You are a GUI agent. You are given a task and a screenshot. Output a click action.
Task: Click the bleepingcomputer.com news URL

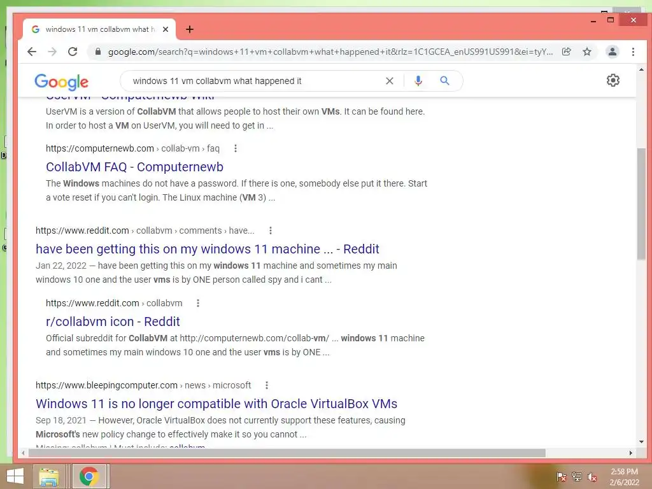pyautogui.click(x=143, y=385)
